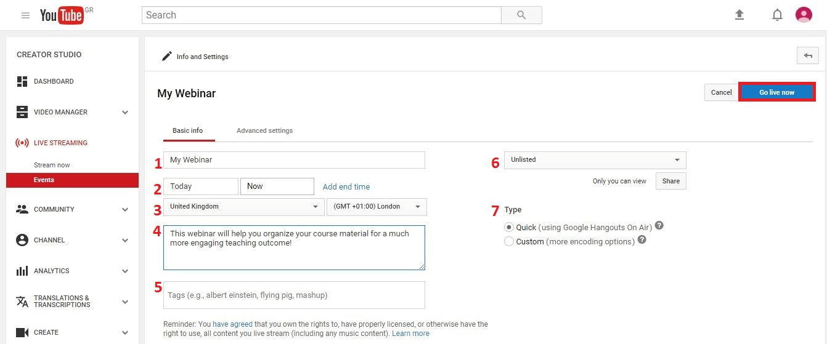Click the Live Streaming broadcast icon
This screenshot has height=344, width=827.
pos(22,143)
